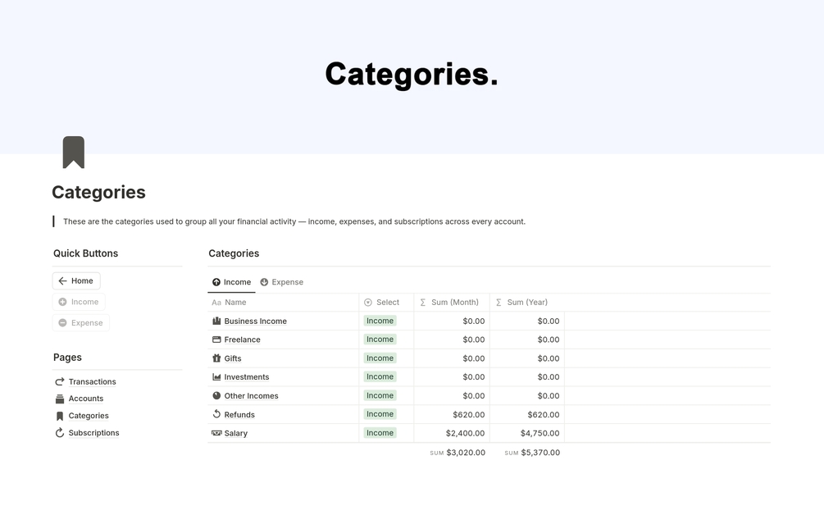The height and width of the screenshot is (515, 824).
Task: Click the Business Income row icon
Action: [x=216, y=321]
